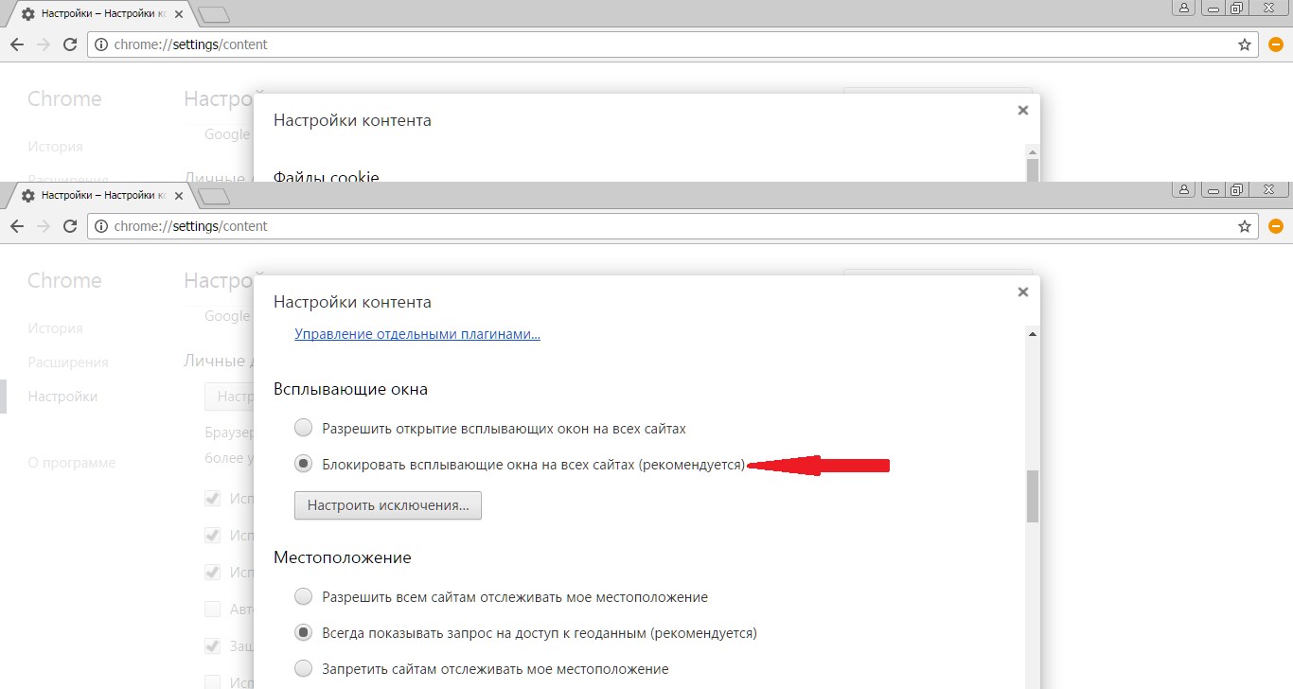Go back in the lower Chrome window
Screen dimensions: 1293x689
click(x=17, y=226)
